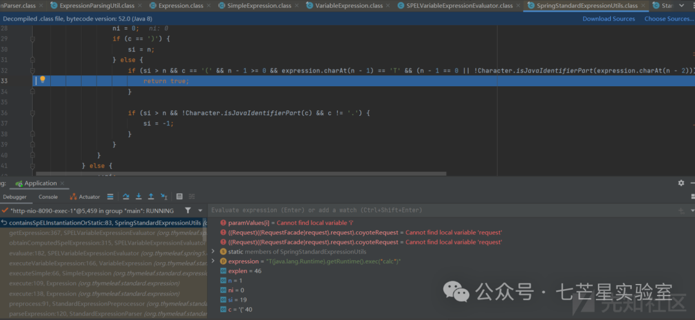Screen dimensions: 695x320
Task: Click Step Over debug icon
Action: (x=126, y=197)
